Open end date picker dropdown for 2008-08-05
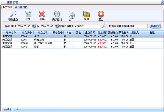Screen dimensions: 164x112 [57, 26]
